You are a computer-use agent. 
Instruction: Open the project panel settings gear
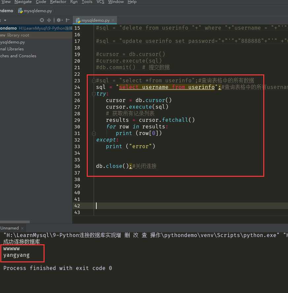coord(59,20)
